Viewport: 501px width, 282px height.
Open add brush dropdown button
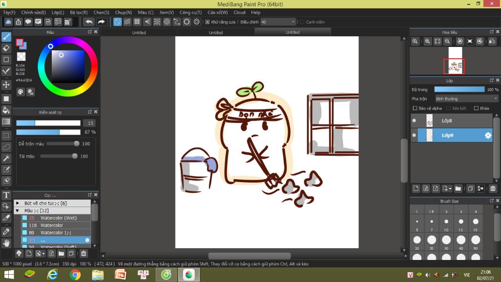click(x=40, y=254)
